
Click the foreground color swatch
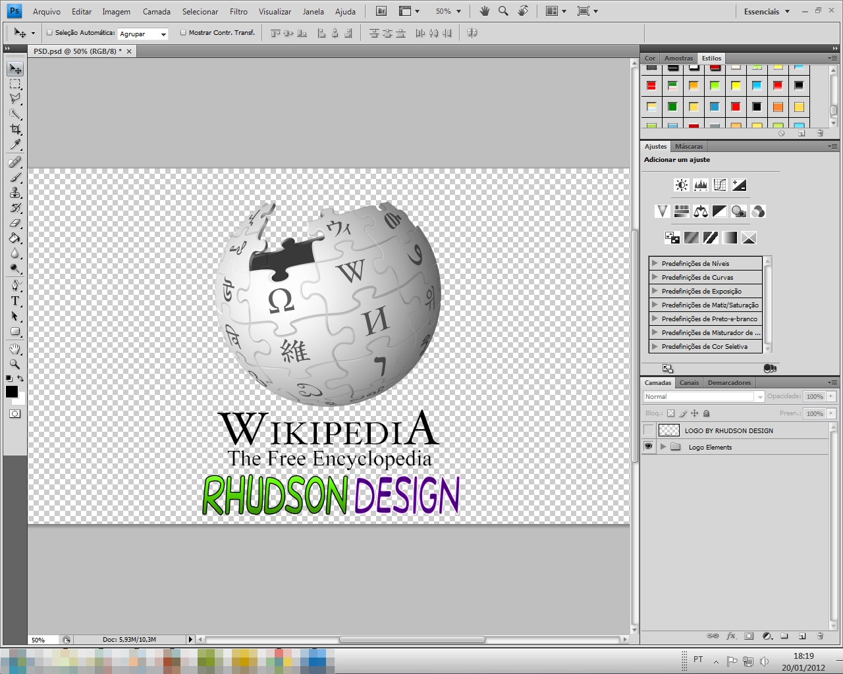click(x=11, y=393)
